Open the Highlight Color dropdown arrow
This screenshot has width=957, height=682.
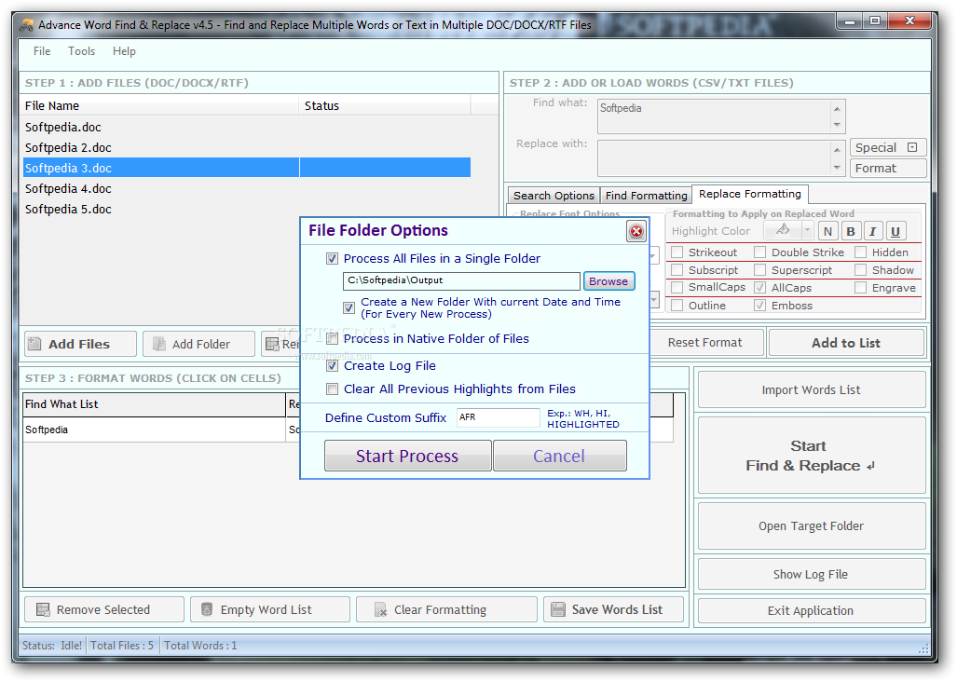tap(807, 230)
